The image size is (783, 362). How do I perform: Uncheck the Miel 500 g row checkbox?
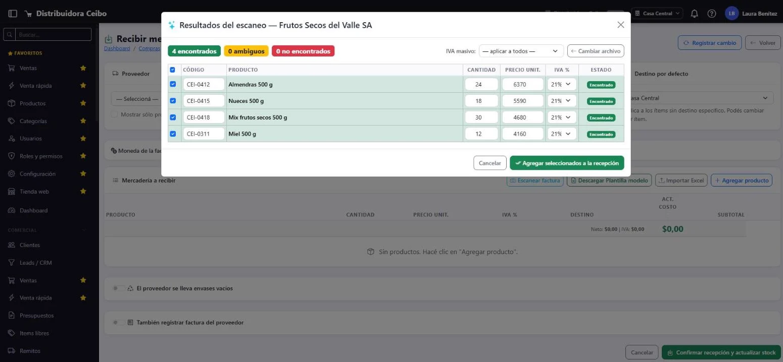pyautogui.click(x=173, y=134)
